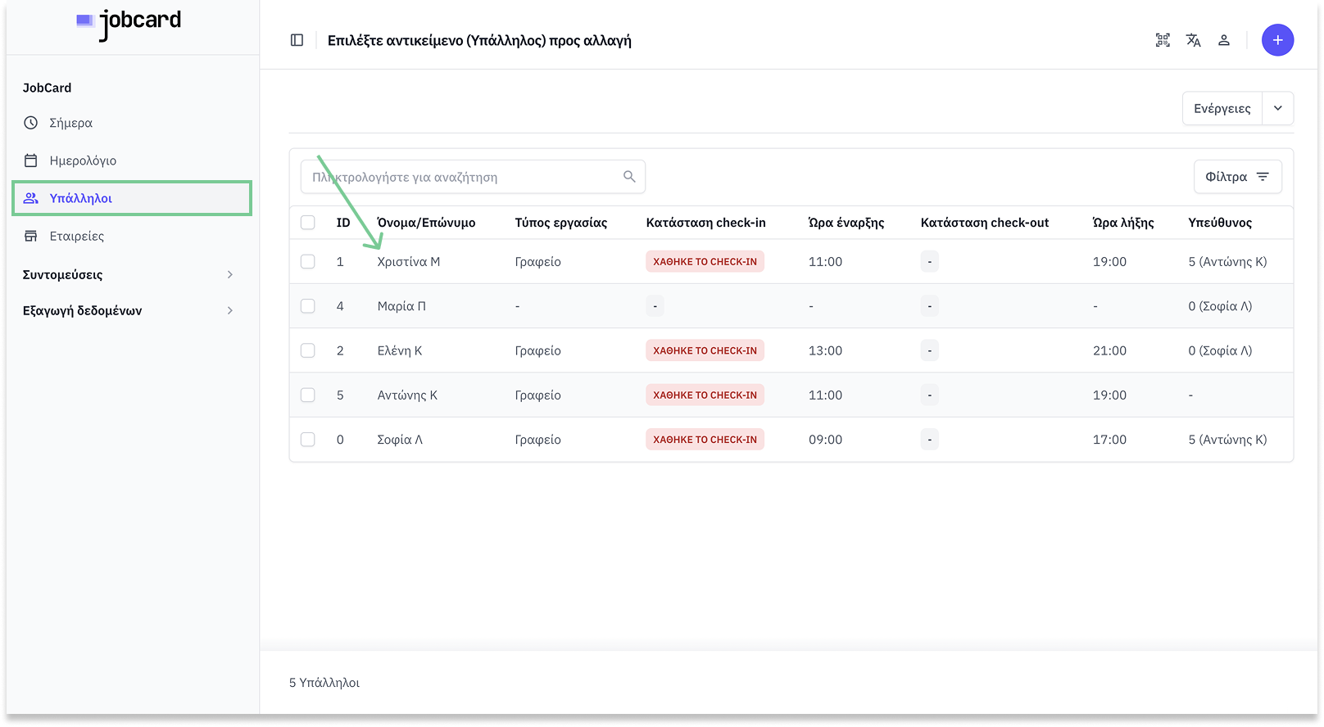The width and height of the screenshot is (1324, 727).
Task: Sort by Όνομα/Επώνυμο column header
Action: [x=426, y=223]
